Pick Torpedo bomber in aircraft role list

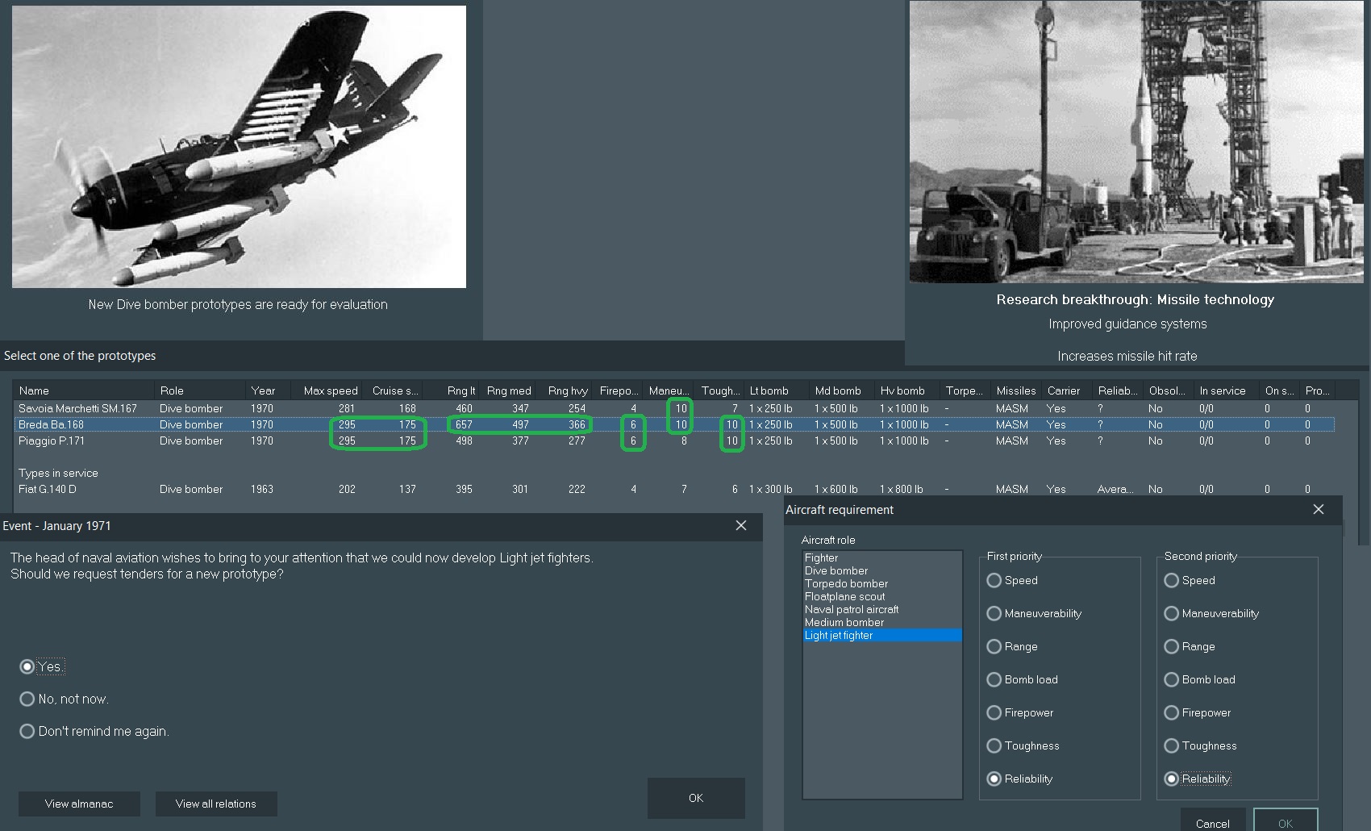(x=846, y=583)
